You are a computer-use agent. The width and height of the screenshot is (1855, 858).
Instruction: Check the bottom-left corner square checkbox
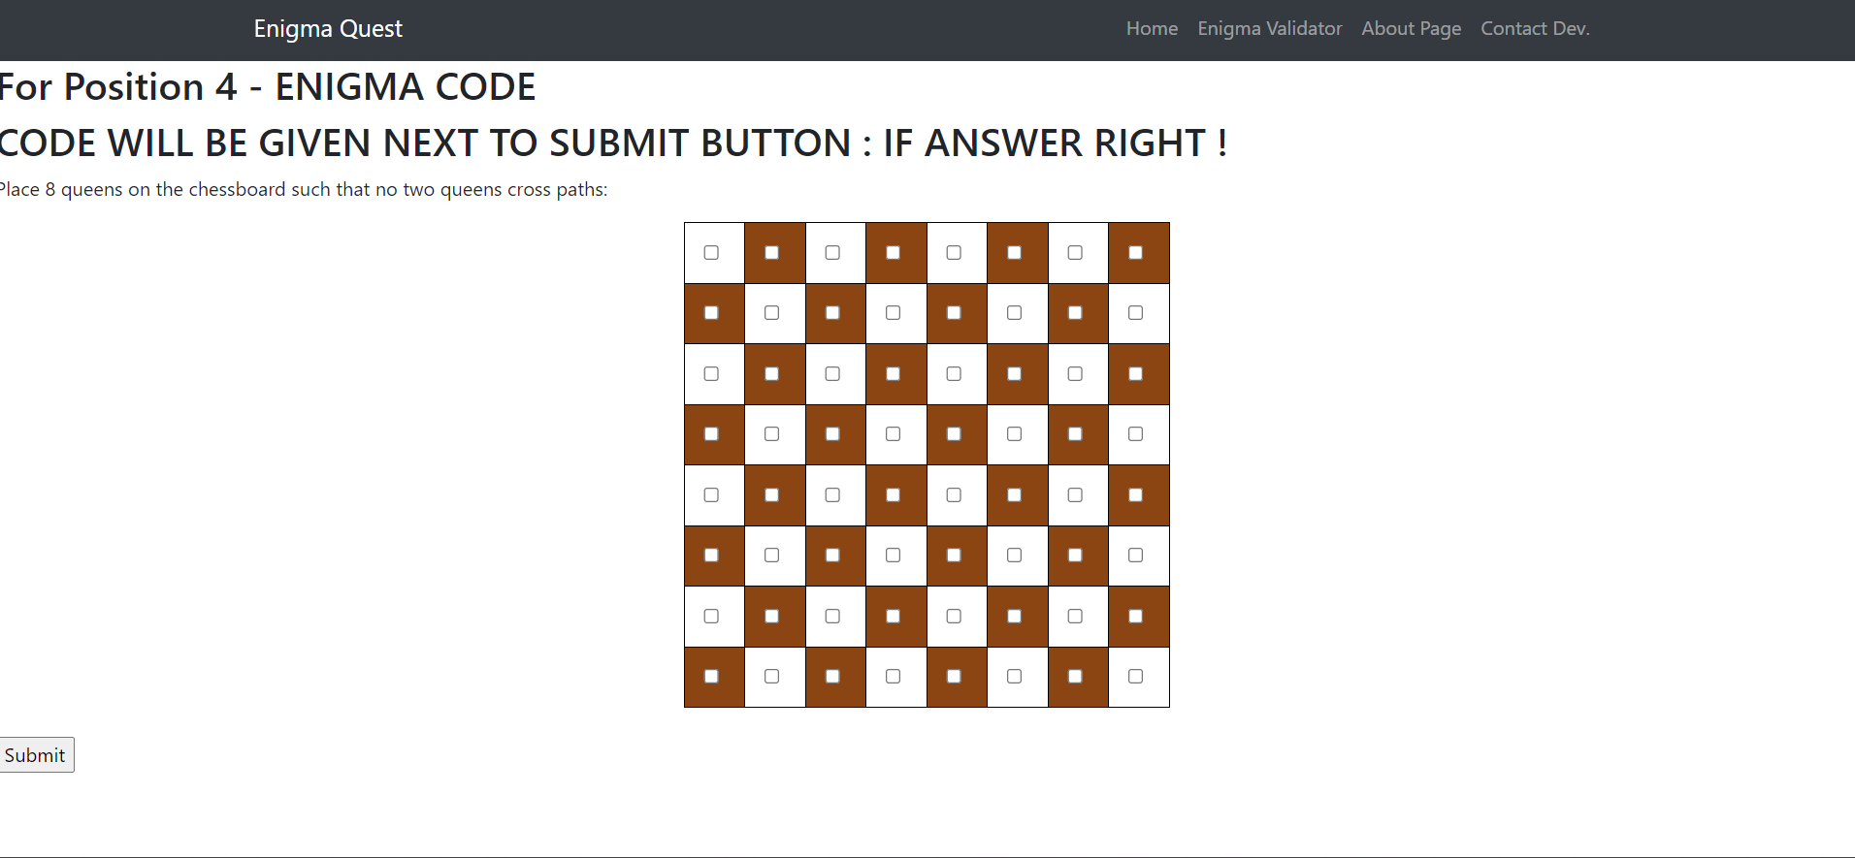[x=712, y=676]
